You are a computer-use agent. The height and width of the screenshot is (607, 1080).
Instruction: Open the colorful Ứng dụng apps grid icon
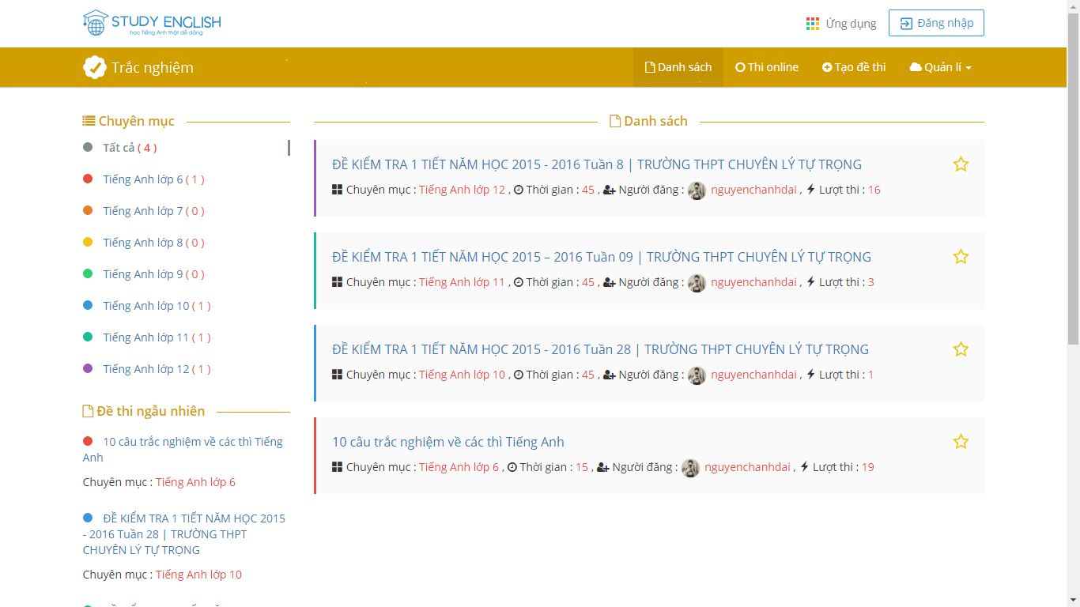coord(813,24)
